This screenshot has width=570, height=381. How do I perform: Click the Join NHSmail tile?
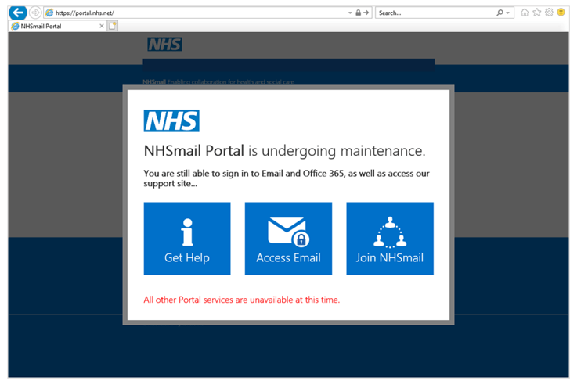390,239
